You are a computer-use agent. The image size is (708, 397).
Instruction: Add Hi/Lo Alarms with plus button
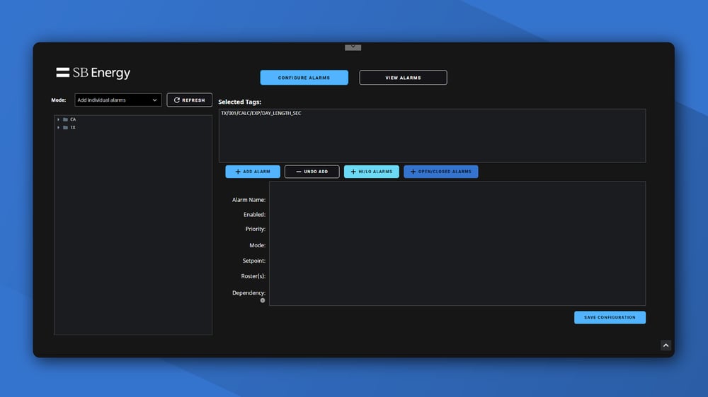click(x=372, y=172)
